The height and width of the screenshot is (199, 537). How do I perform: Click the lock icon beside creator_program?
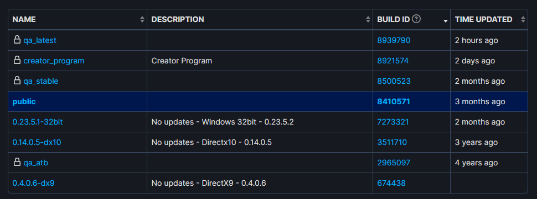point(17,60)
